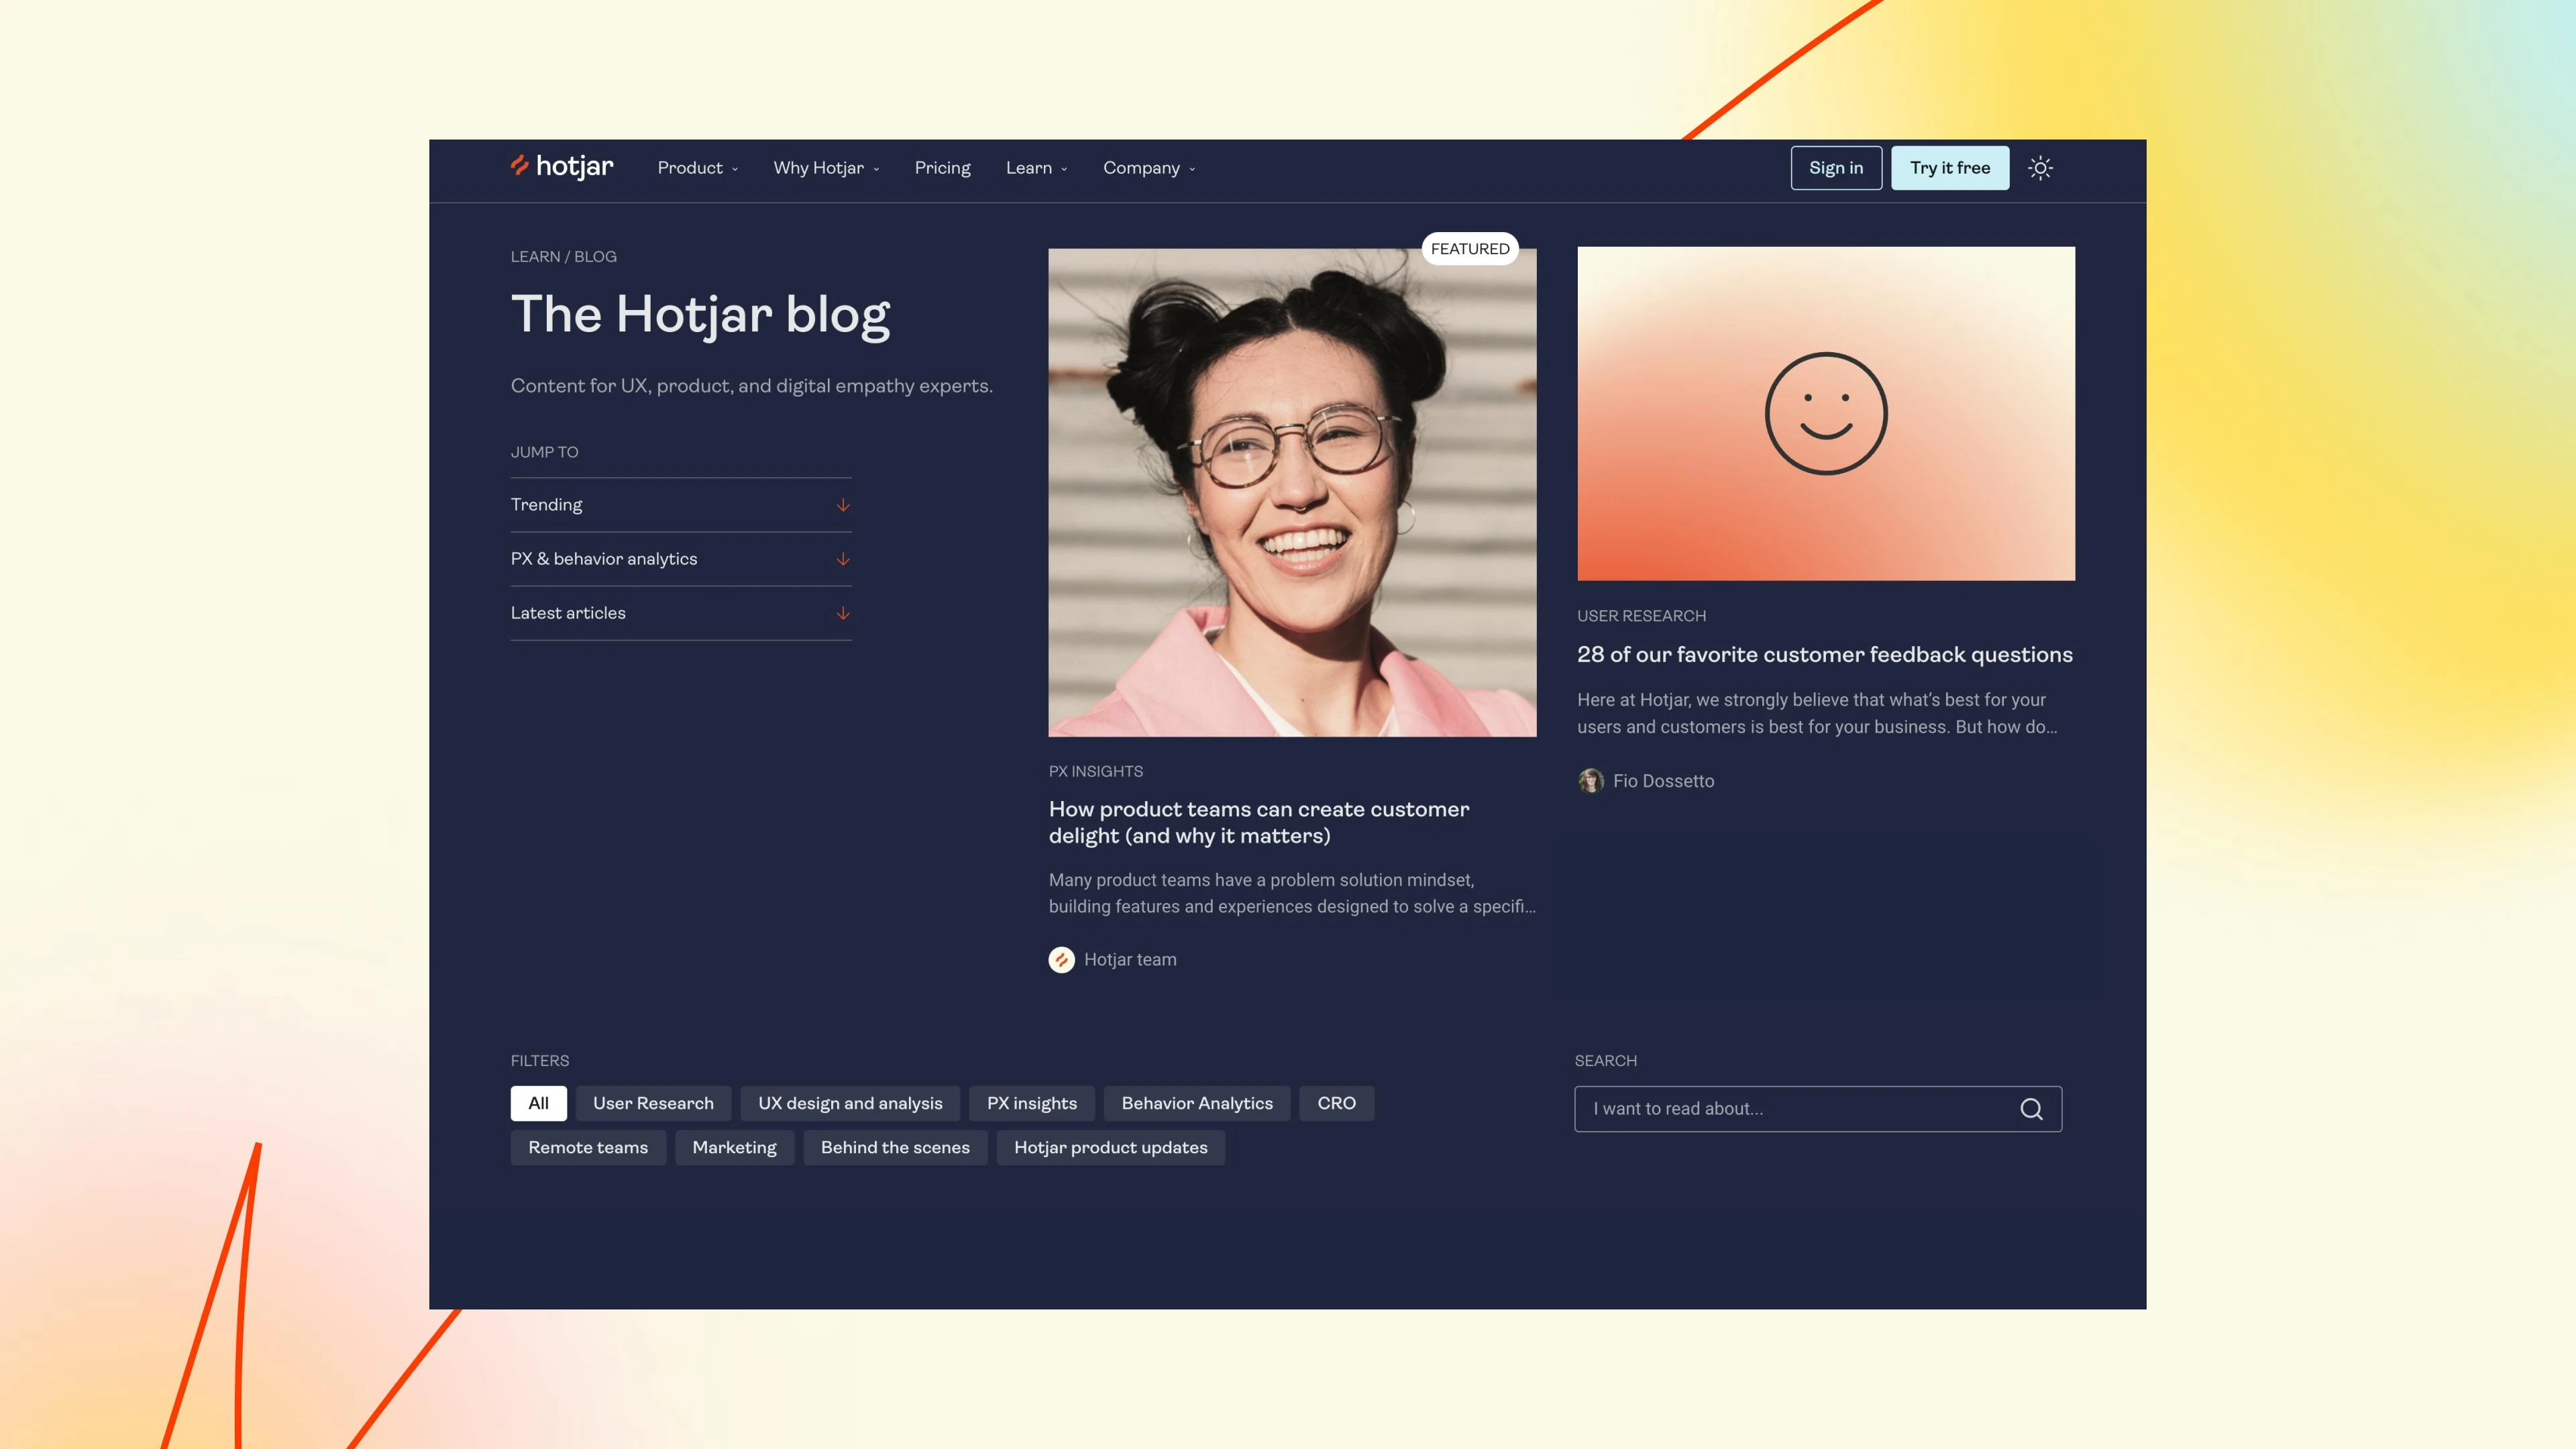Viewport: 2576px width, 1449px height.
Task: Click Fio Dossetto's avatar photo
Action: click(x=1590, y=781)
